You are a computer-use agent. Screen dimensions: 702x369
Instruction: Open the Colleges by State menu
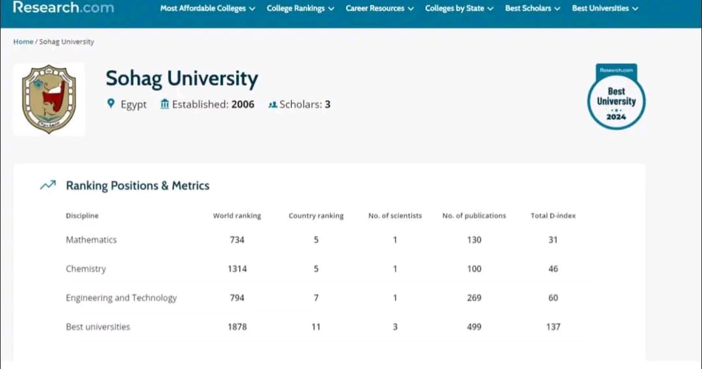[x=459, y=8]
